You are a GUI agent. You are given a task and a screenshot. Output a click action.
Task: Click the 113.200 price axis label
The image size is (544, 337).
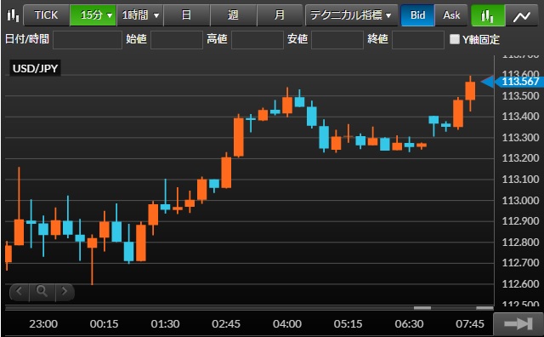pyautogui.click(x=520, y=158)
